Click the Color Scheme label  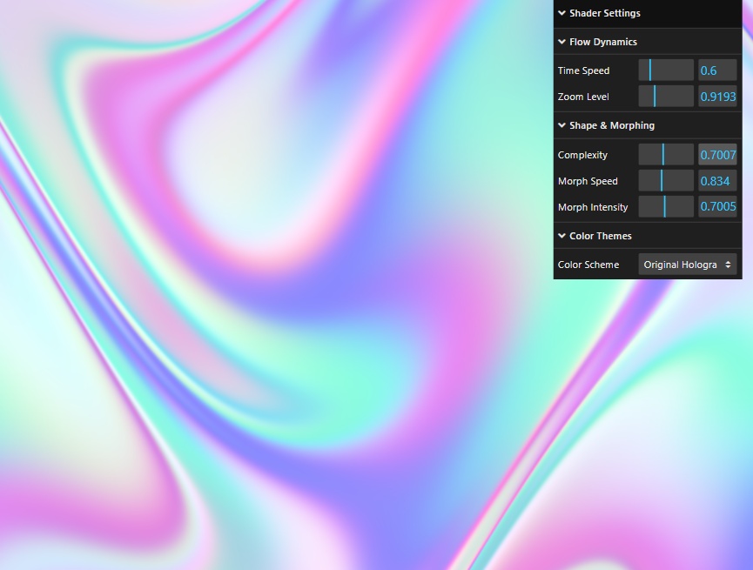click(x=588, y=265)
